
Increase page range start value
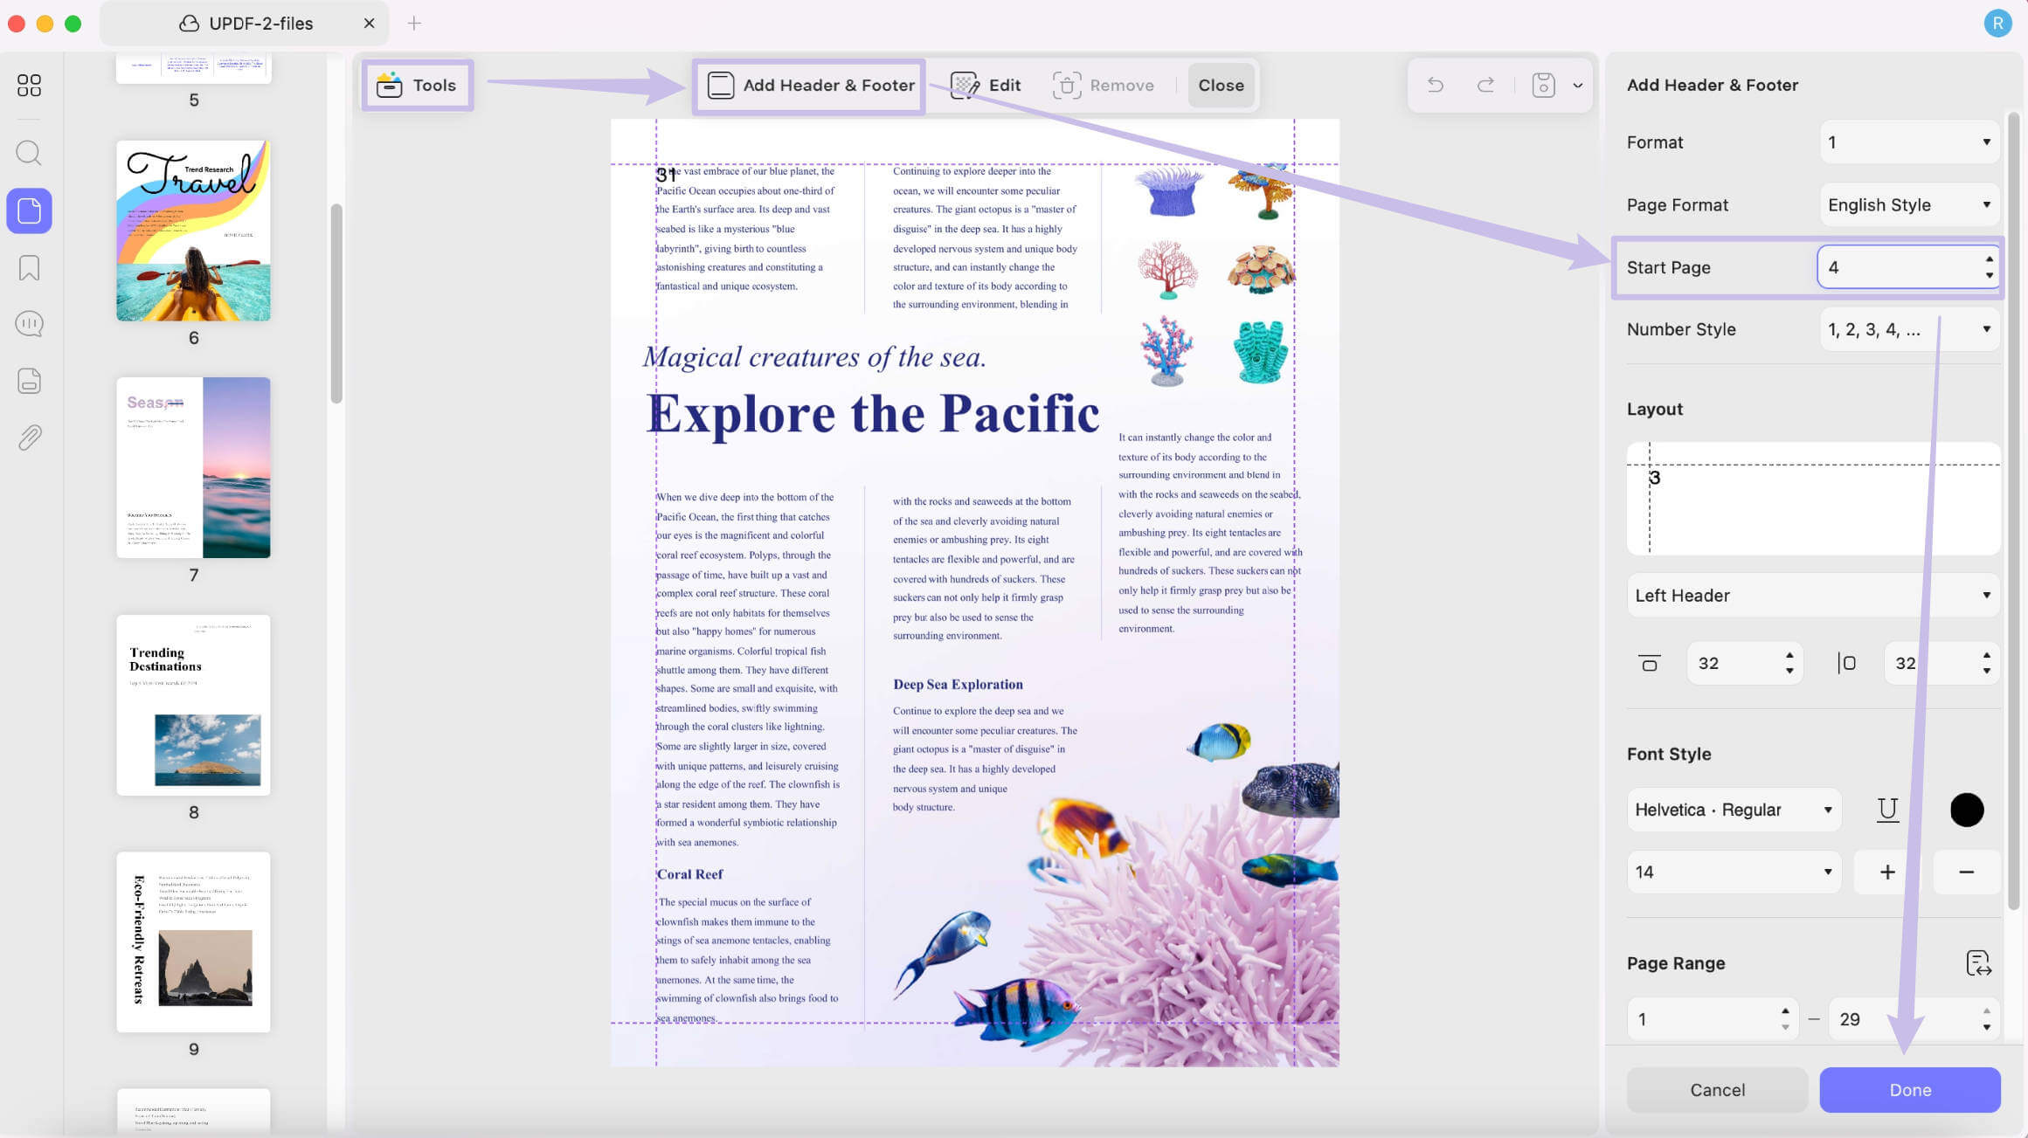pyautogui.click(x=1785, y=1011)
